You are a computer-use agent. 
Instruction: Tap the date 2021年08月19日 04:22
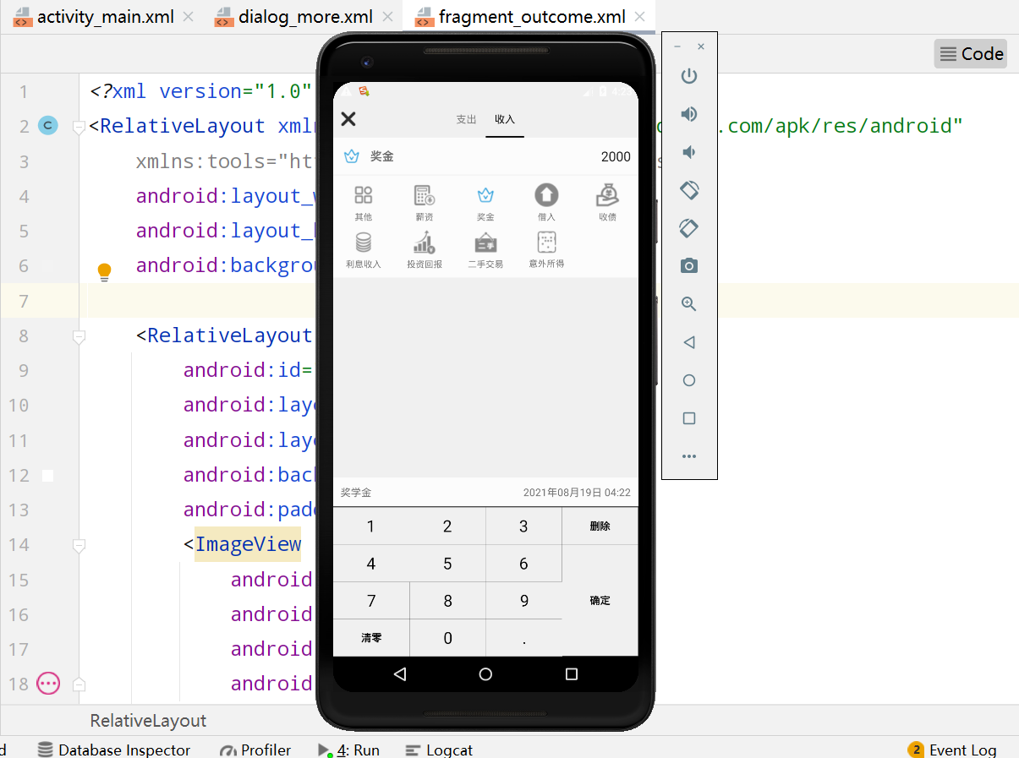577,492
